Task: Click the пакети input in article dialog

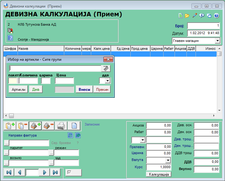Action: [x=13, y=80]
